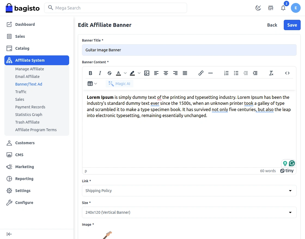The image size is (305, 239).
Task: Open Manage Affiliate submenu
Action: point(30,69)
